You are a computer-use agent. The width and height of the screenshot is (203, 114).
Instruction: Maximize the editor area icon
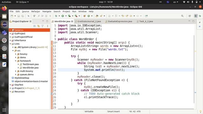pos(193,21)
